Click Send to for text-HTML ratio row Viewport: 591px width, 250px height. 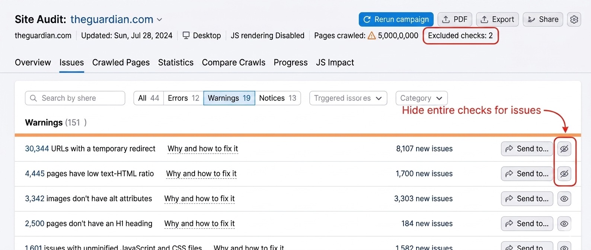click(527, 174)
